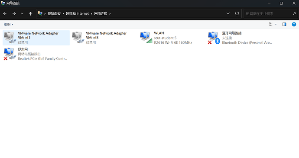Click 已禁用 status under VMnet1
This screenshot has height=158, width=299.
coord(23,42)
